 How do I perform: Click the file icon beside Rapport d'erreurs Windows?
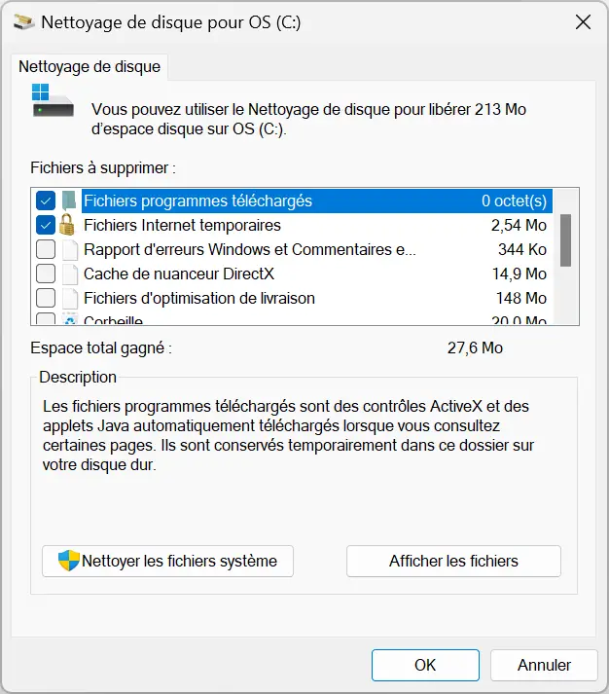(x=70, y=249)
